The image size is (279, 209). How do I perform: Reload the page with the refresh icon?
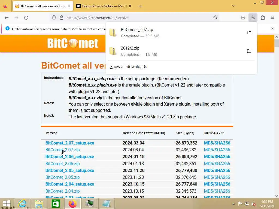tap(26, 18)
